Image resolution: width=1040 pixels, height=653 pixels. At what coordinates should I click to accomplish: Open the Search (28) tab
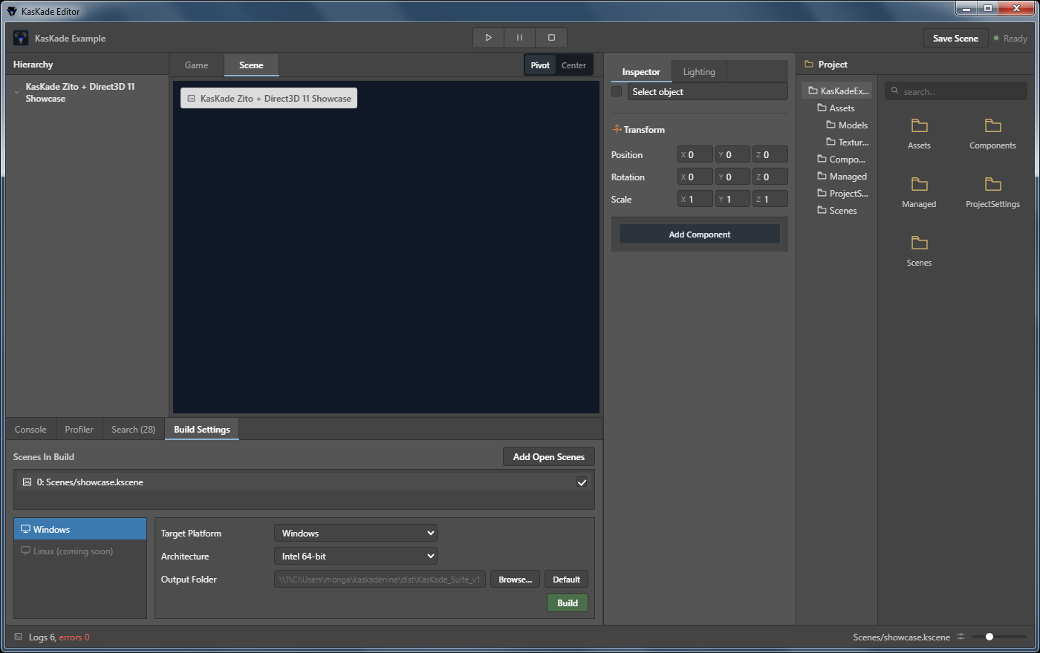pyautogui.click(x=134, y=430)
